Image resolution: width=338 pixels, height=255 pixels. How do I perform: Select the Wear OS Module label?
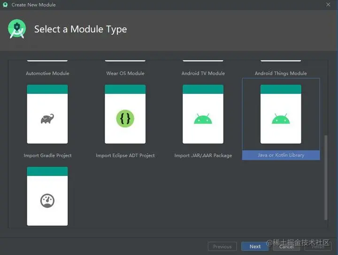[125, 73]
